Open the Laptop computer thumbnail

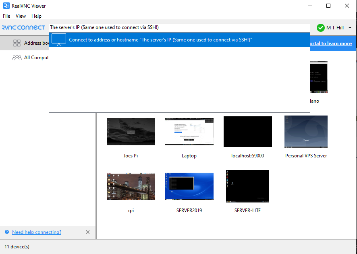point(189,132)
